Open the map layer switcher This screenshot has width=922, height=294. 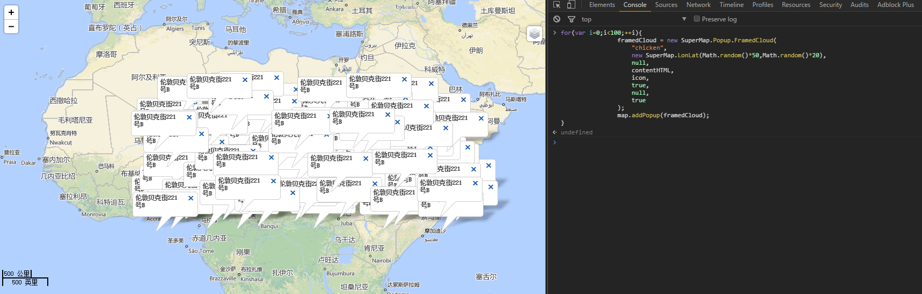pyautogui.click(x=535, y=34)
